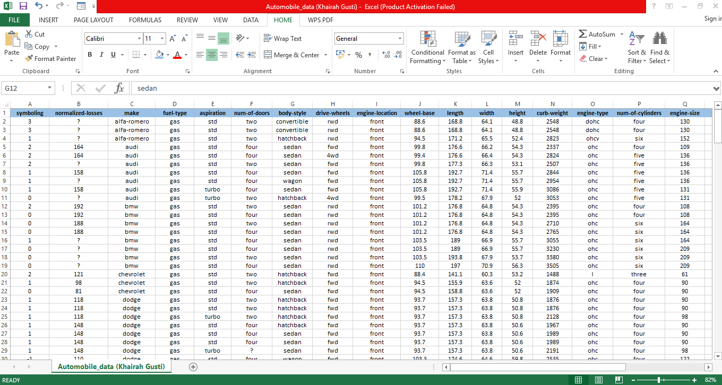Open the Number Format General dropdown
This screenshot has height=385, width=722.
point(400,39)
